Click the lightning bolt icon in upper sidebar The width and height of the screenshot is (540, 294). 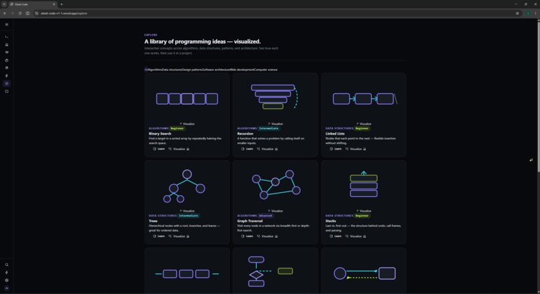point(7,76)
